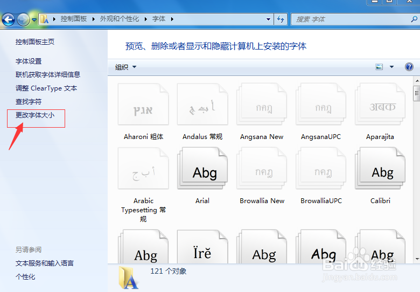Select the Arabic Typesetting font icon
Screen dimensions: 420x292
[x=143, y=169]
